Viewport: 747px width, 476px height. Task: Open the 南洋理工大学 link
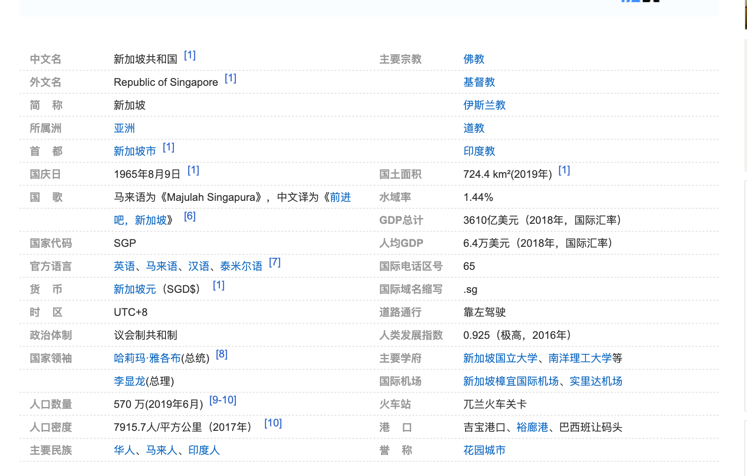580,358
